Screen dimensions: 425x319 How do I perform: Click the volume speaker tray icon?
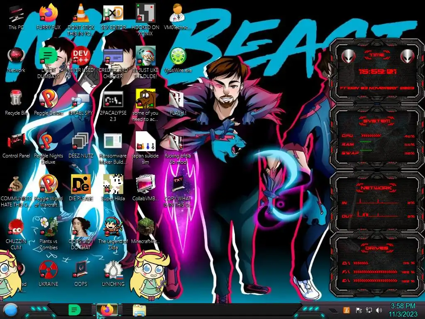[x=379, y=310]
